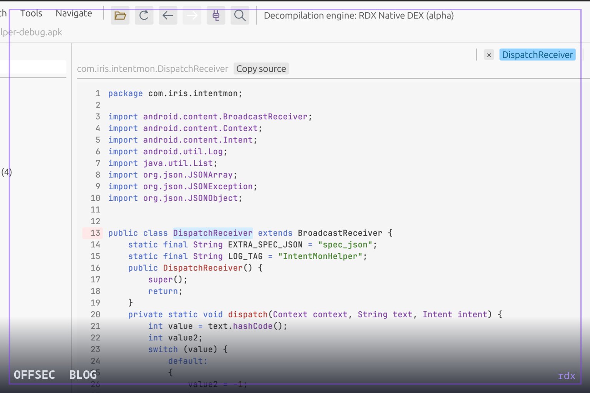Click the reload arrow icon
The height and width of the screenshot is (393, 590).
[x=144, y=15]
